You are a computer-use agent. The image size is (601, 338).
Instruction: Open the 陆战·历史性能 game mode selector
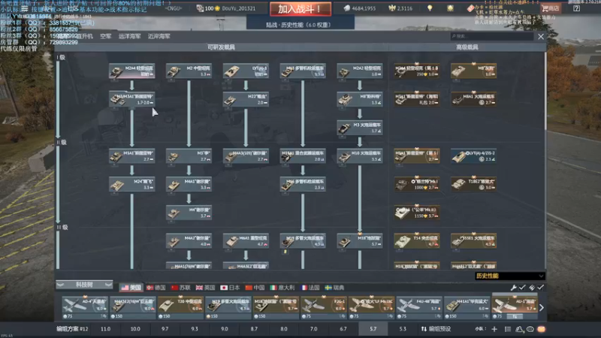point(300,25)
